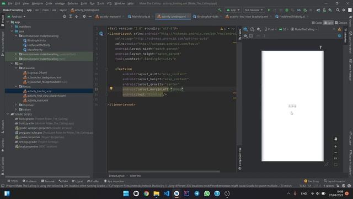Expand the values folder
The width and height of the screenshot is (353, 199).
pyautogui.click(x=16, y=109)
